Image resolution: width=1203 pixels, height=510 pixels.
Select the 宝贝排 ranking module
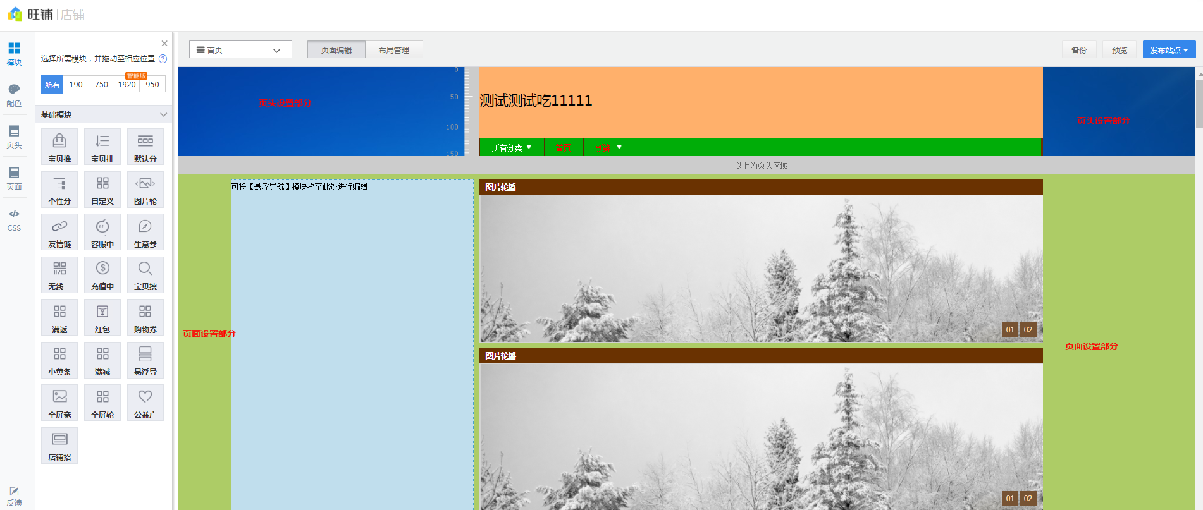102,147
